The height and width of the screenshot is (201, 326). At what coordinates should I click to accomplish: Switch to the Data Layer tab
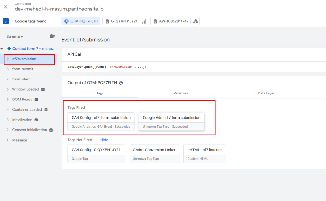click(x=266, y=93)
